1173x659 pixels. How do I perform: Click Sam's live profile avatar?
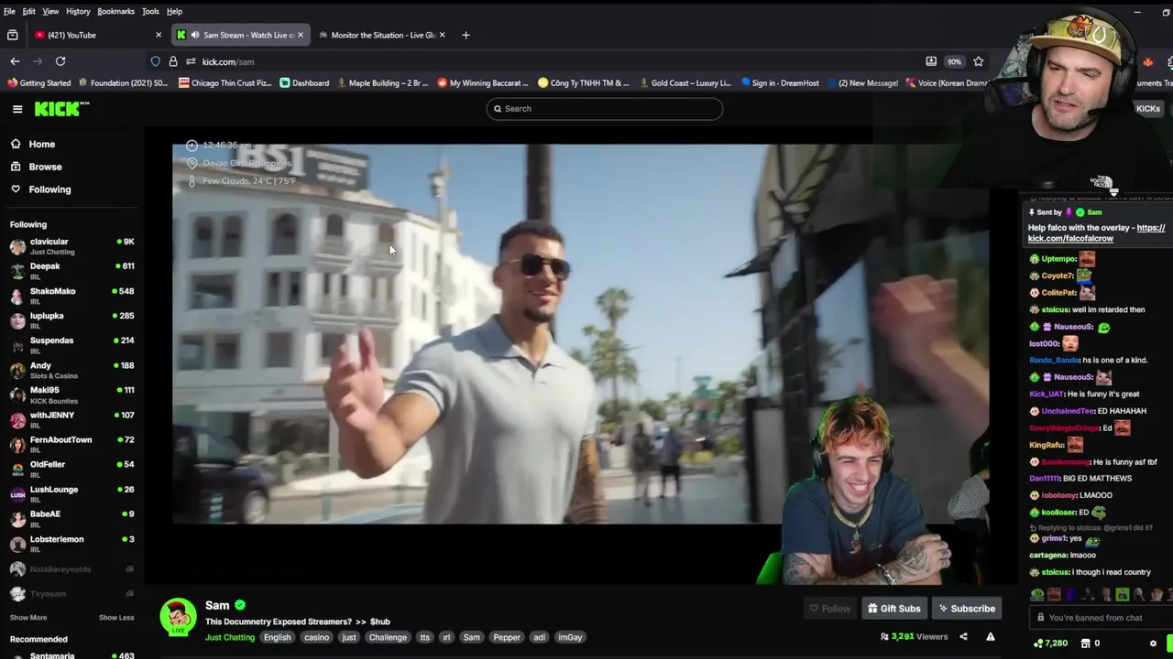tap(178, 619)
